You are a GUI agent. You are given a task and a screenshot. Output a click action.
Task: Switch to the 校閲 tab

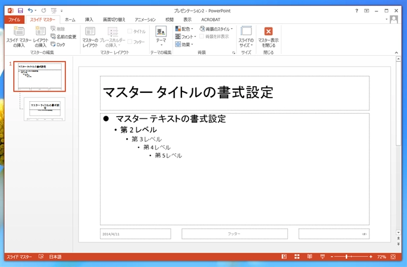[x=169, y=20]
